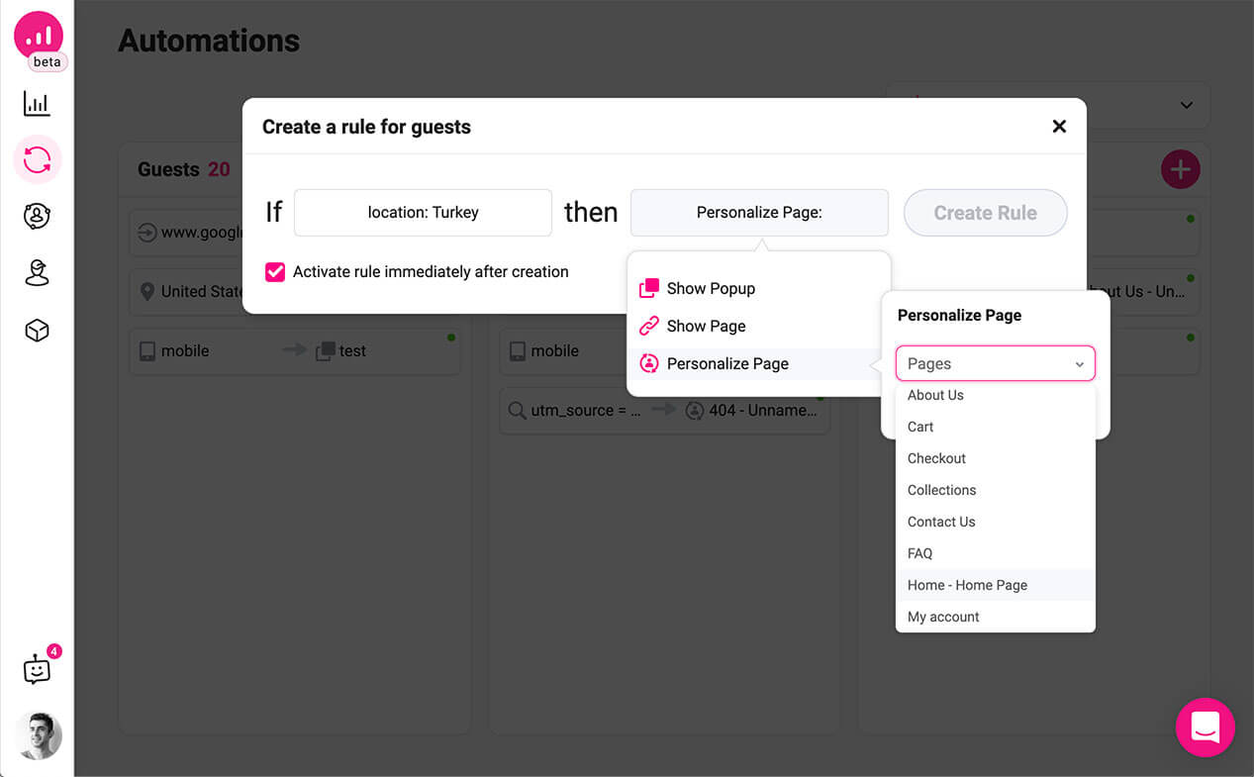The width and height of the screenshot is (1254, 777).
Task: Select Contact Us from Pages list
Action: (x=996, y=522)
